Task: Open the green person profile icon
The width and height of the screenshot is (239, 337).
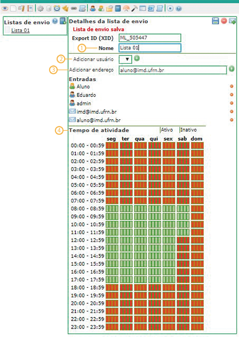Action: pyautogui.click(x=101, y=9)
